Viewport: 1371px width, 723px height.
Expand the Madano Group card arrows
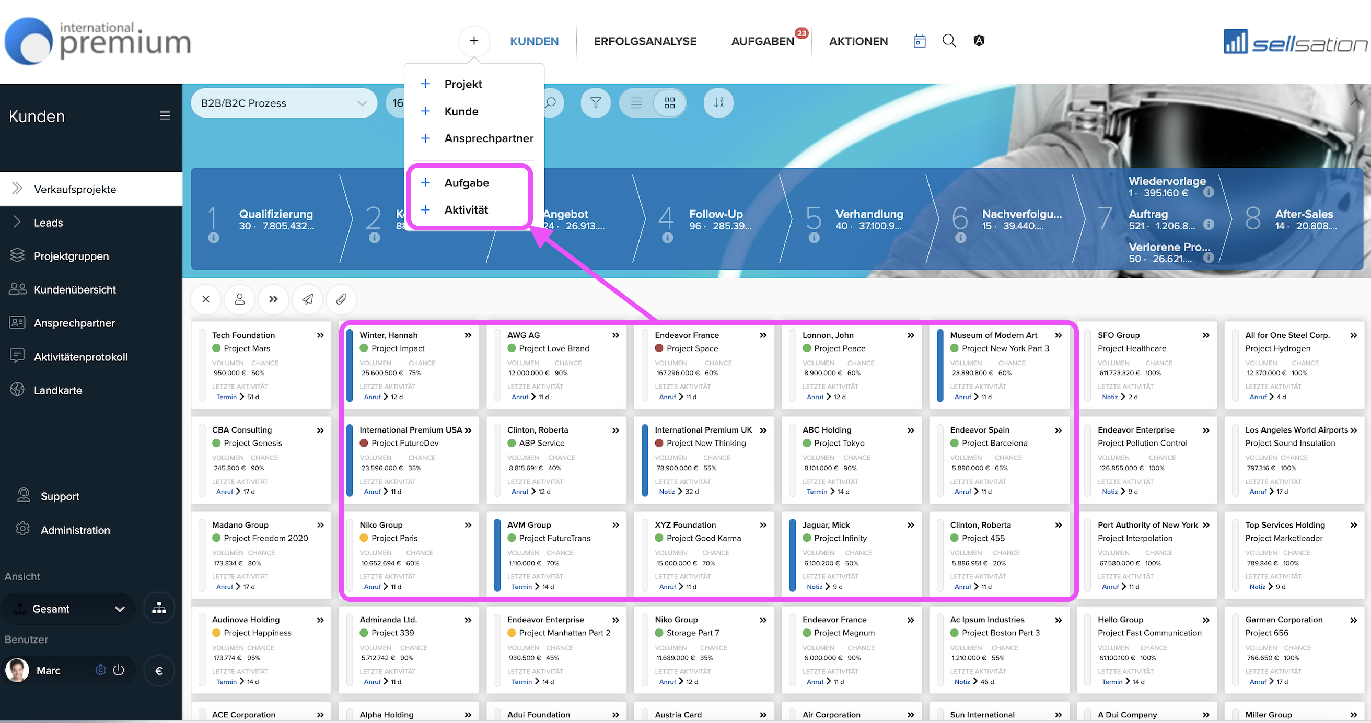point(320,525)
